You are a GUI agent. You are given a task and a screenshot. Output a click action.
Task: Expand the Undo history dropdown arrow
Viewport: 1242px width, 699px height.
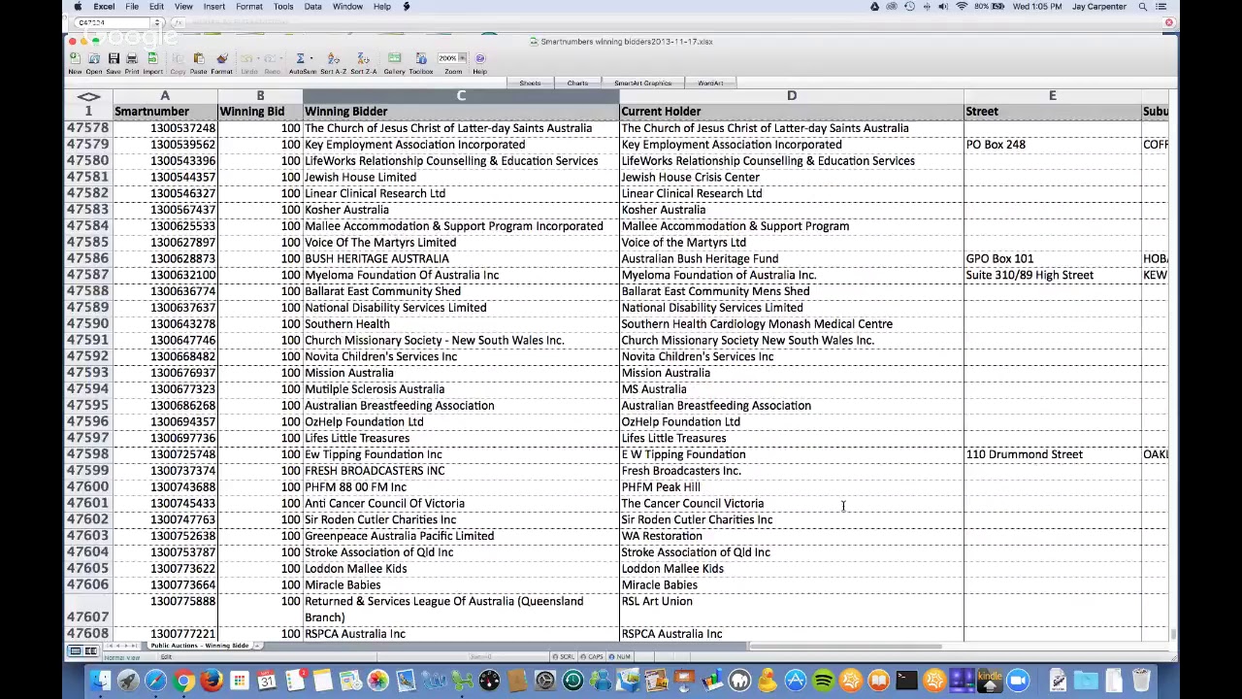pos(257,59)
